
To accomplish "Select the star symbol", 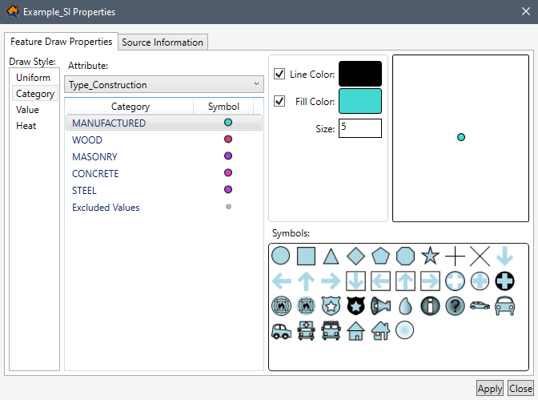I will [x=430, y=256].
